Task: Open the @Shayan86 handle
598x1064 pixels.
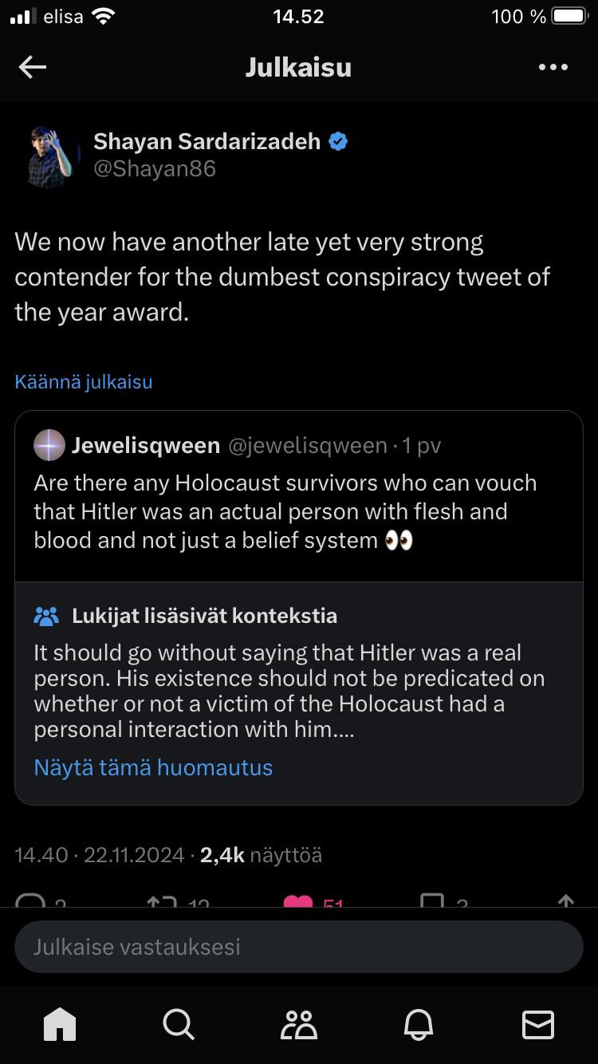Action: (x=155, y=169)
